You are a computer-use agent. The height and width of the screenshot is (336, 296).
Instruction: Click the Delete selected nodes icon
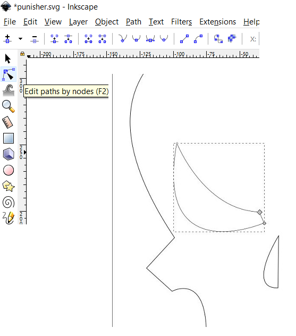click(x=34, y=39)
